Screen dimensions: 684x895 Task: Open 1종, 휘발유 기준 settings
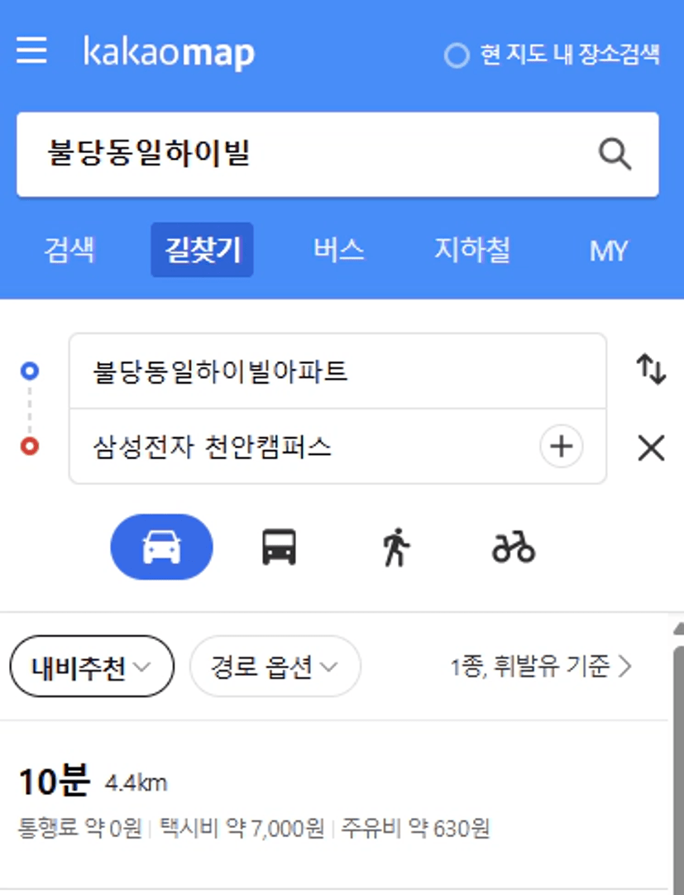(541, 666)
